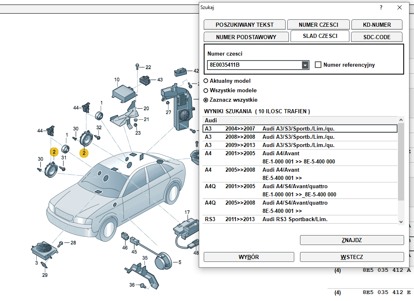This screenshot has height=301, width=414.
Task: Open the help question mark in Szukaj dialog
Action: pyautogui.click(x=381, y=7)
